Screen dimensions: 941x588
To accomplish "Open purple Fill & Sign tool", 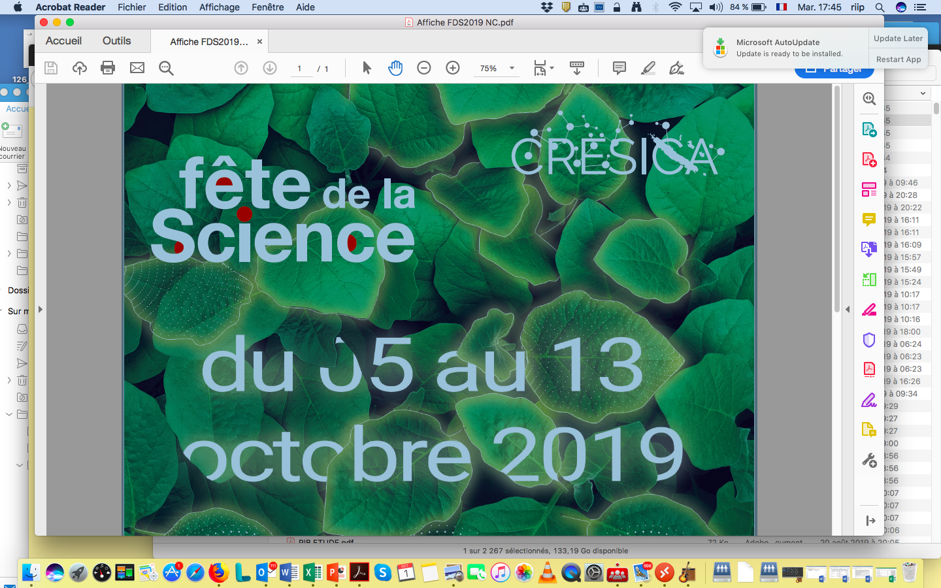I will pos(869,400).
